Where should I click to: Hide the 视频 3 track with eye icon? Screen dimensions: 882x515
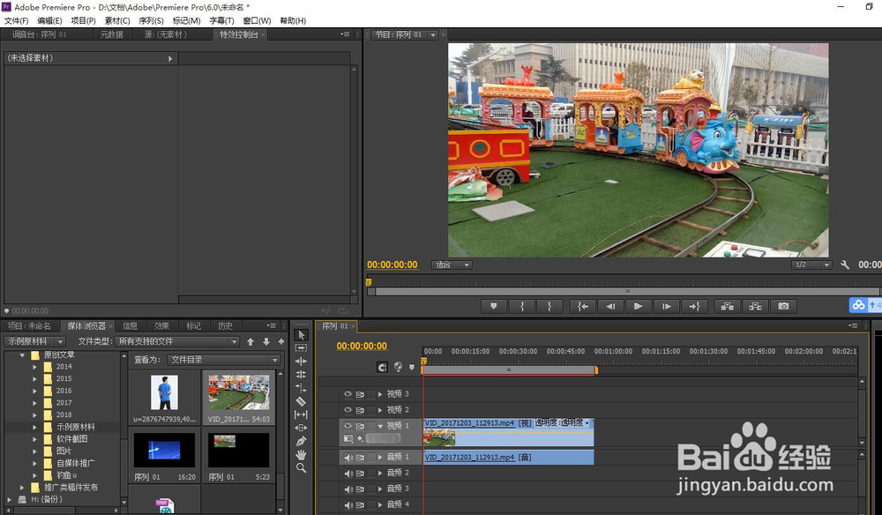348,394
